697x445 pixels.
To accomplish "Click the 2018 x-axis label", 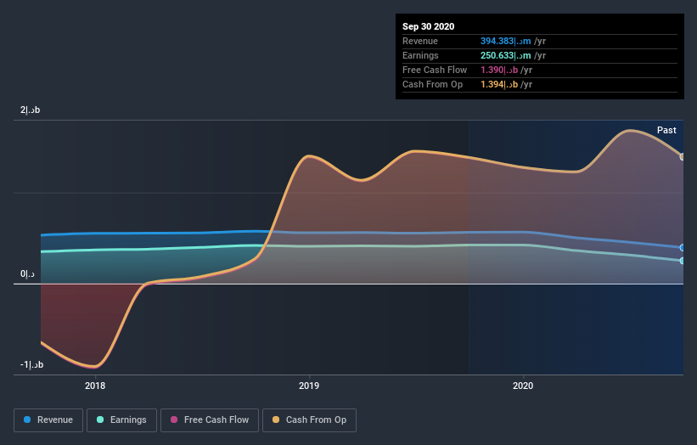I will [x=95, y=386].
